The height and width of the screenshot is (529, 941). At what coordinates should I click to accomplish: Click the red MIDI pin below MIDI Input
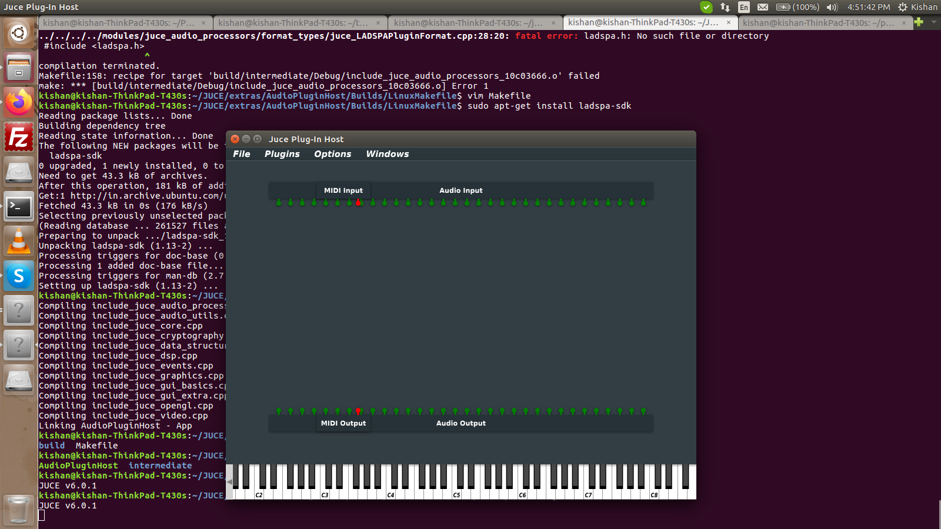(x=358, y=202)
